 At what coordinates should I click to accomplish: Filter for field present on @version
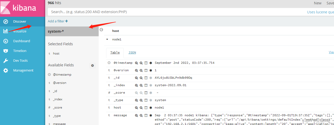[151, 70]
